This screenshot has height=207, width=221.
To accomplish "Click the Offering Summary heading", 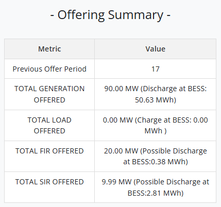I will tap(110, 15).
